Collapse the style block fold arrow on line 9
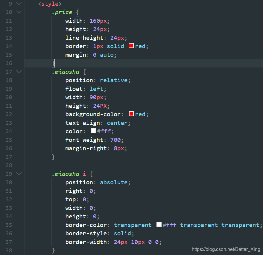 point(19,4)
